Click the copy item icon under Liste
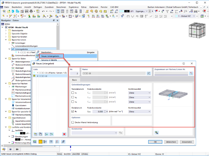The width and height of the screenshot is (209, 156). coord(40,134)
